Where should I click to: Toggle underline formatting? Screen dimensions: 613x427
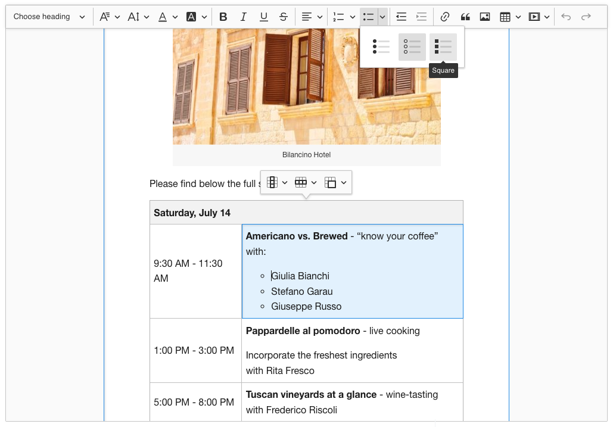264,17
